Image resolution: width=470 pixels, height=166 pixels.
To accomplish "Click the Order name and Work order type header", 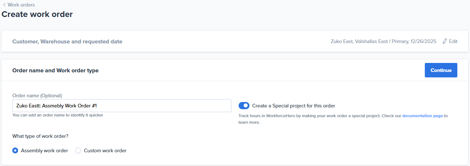I will pyautogui.click(x=55, y=71).
